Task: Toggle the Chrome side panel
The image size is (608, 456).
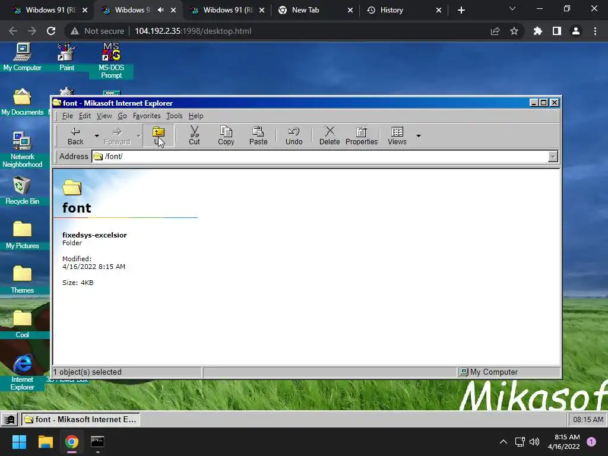Action: 557,31
